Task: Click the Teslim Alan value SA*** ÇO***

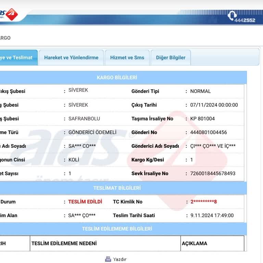Action: tap(82, 215)
